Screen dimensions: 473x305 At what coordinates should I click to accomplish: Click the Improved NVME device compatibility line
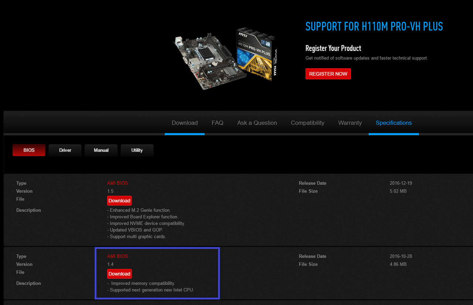146,223
